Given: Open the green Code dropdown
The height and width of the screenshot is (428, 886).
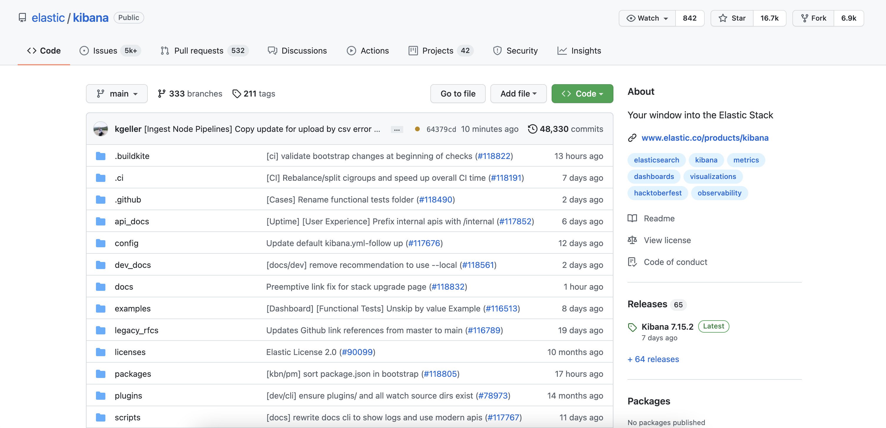Looking at the screenshot, I should coord(582,94).
